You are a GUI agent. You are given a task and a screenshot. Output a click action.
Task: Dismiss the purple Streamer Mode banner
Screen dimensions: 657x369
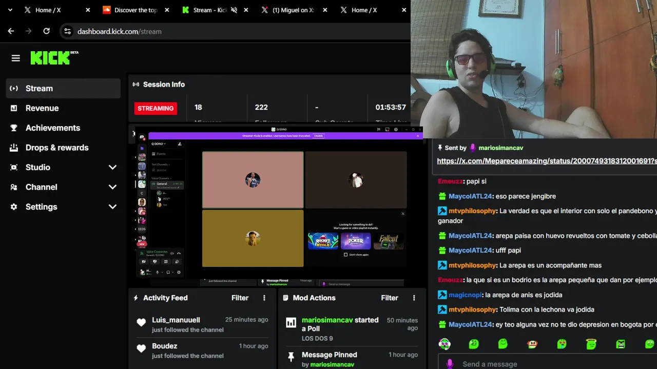[418, 136]
